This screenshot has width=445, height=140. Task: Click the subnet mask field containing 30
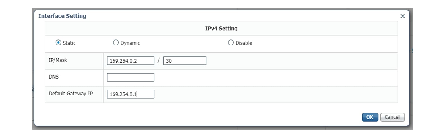185,61
